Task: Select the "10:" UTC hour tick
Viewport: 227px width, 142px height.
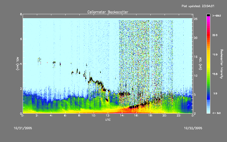Action: (94, 116)
